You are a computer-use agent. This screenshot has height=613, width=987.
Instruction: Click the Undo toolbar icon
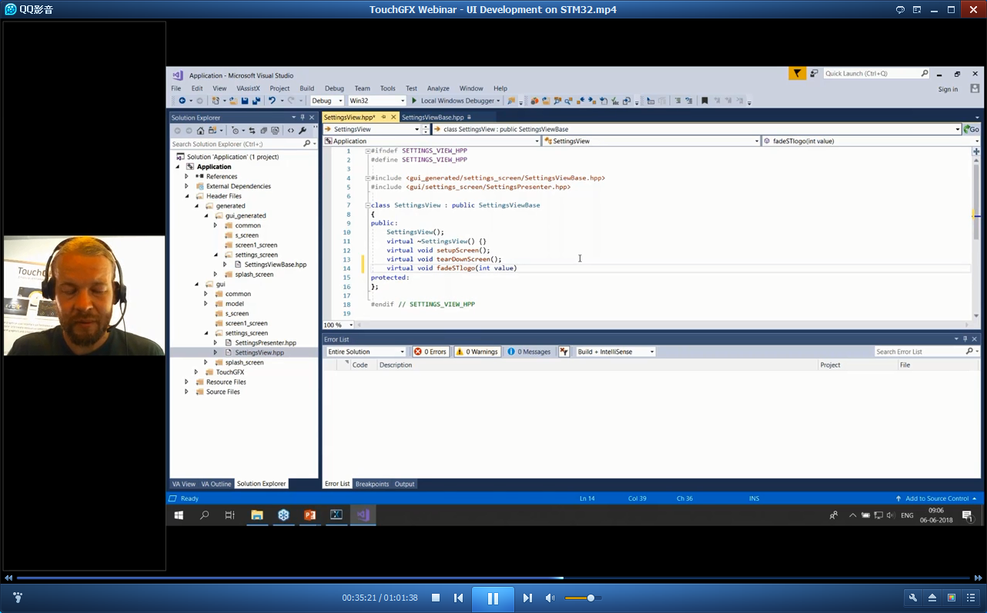point(272,101)
